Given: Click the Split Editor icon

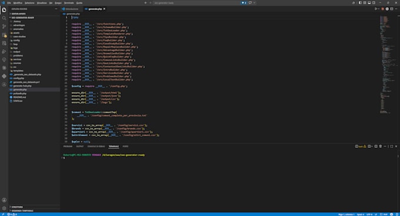Looking at the screenshot, I should pos(392,9).
